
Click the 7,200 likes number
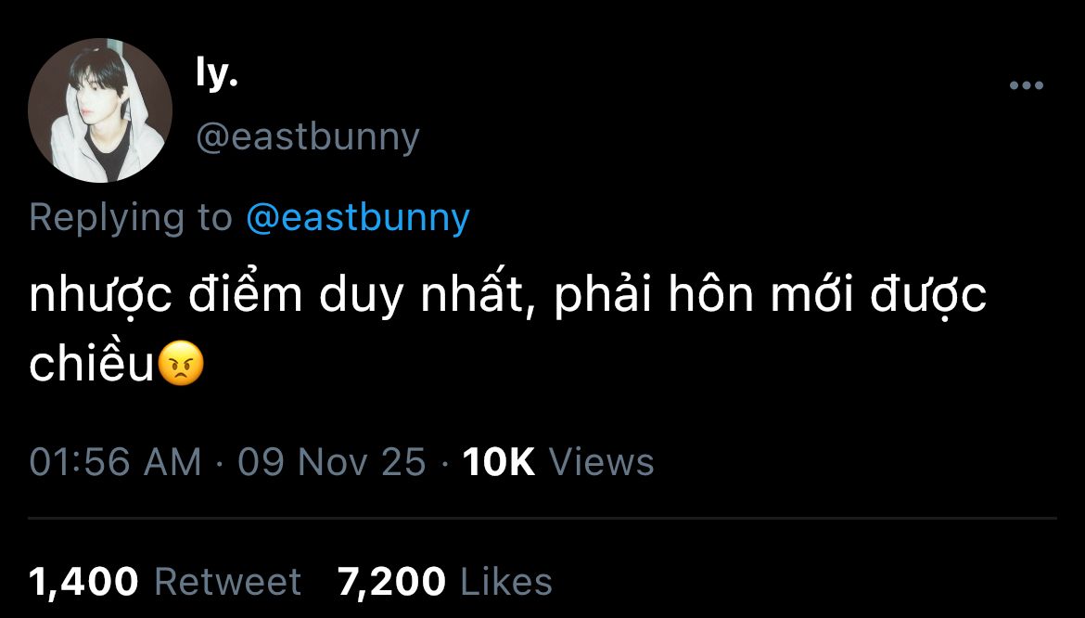click(x=391, y=582)
